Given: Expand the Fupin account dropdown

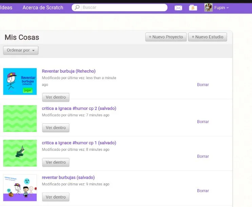Looking at the screenshot, I should 221,8.
